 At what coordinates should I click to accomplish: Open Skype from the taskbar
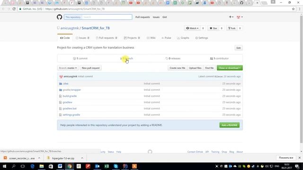(116, 166)
